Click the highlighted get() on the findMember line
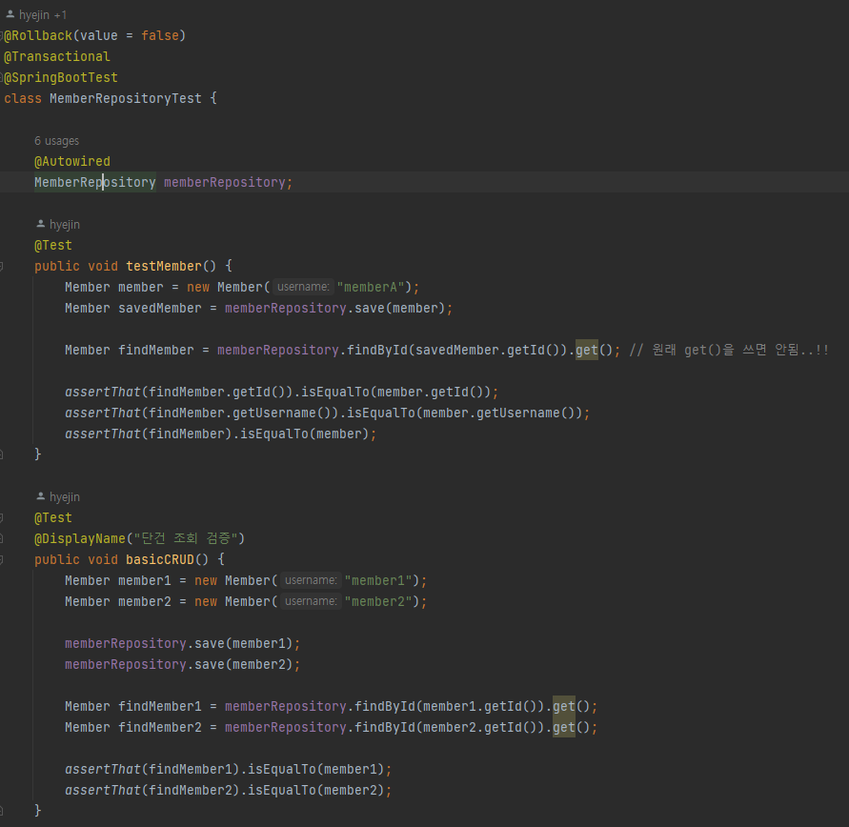The height and width of the screenshot is (827, 849). click(x=586, y=351)
